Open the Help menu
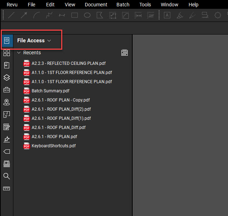228x216 pixels. coord(194,5)
